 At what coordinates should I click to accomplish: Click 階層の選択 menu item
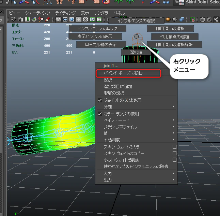point(136,93)
